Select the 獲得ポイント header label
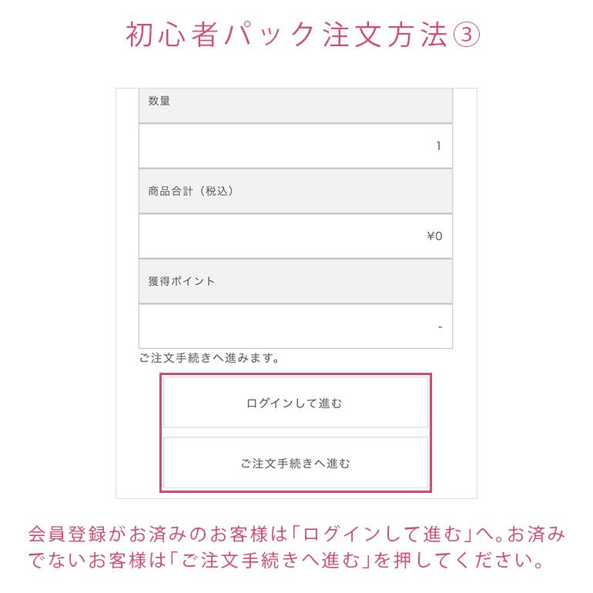This screenshot has width=593, height=593. click(x=182, y=281)
